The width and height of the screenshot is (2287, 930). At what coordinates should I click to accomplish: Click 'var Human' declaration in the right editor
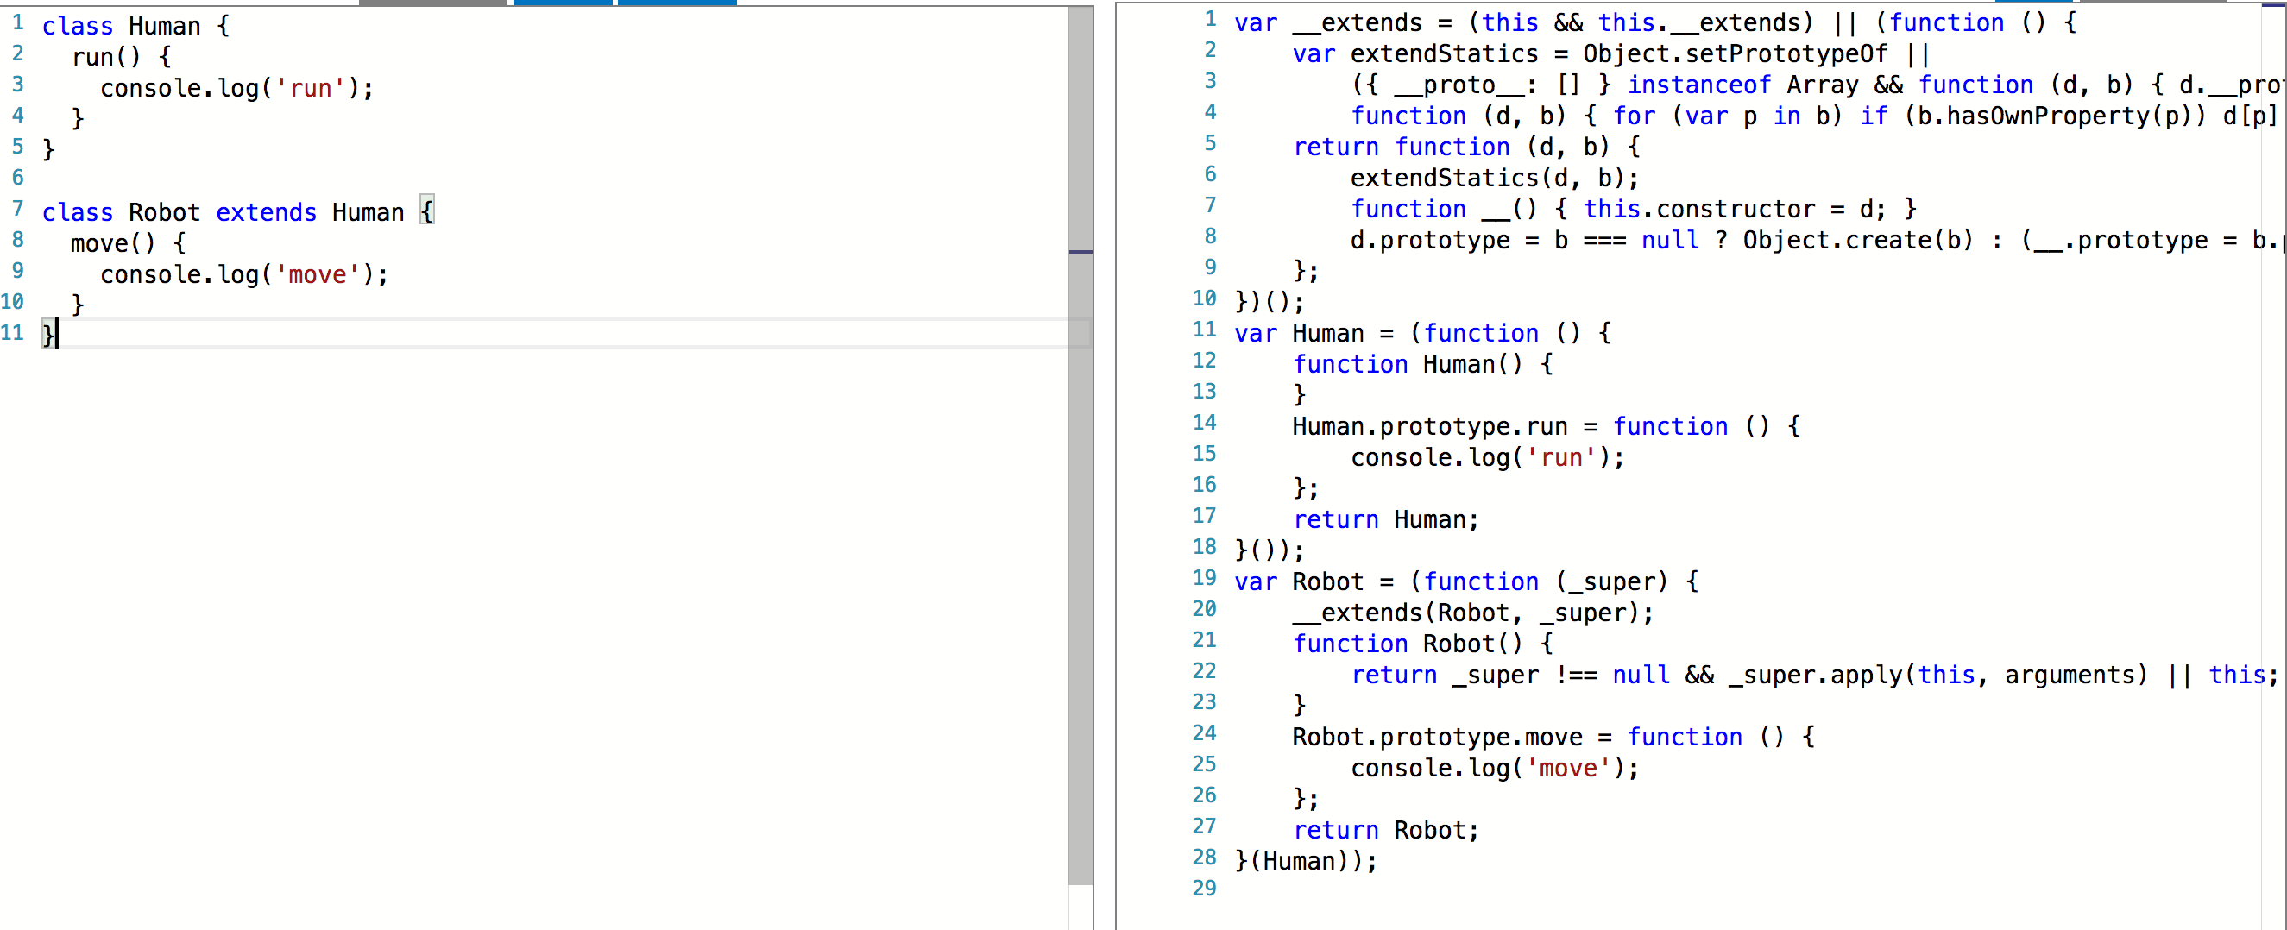(1299, 333)
